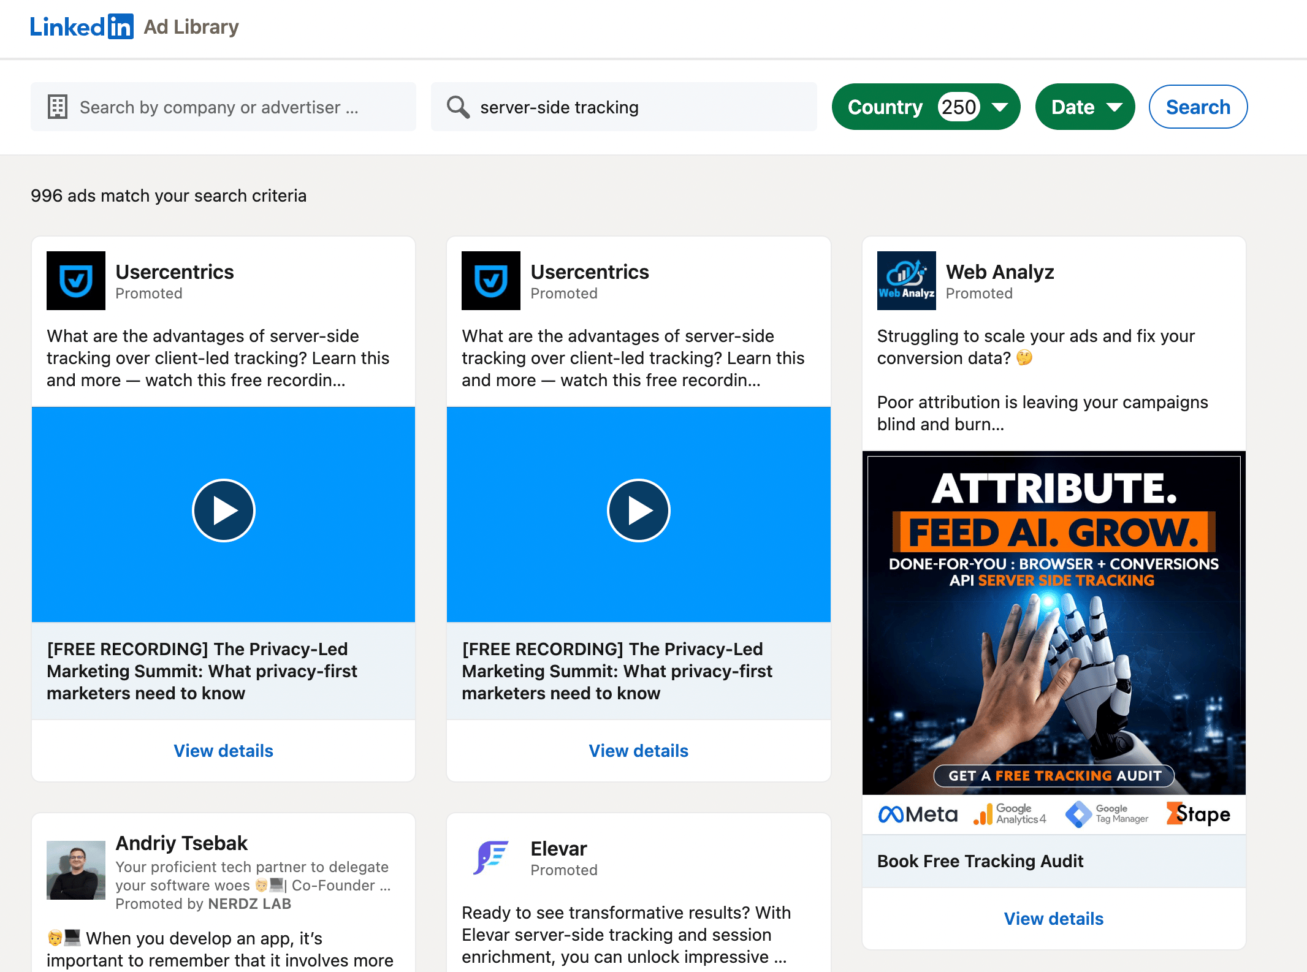
Task: Open the Elevar advertiser name
Action: (558, 849)
